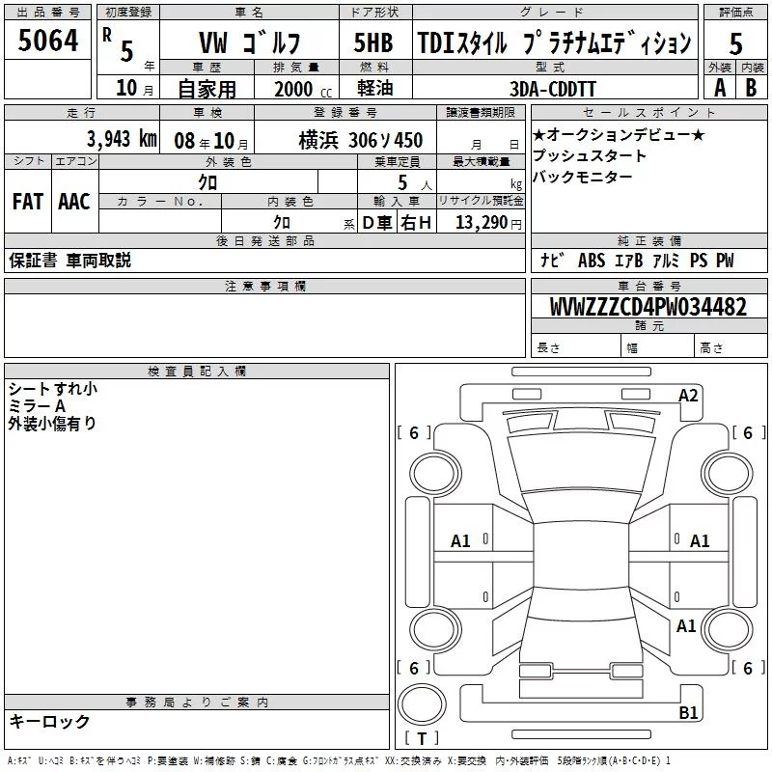
Task: Click the 高さ dimension cell
Action: [731, 347]
